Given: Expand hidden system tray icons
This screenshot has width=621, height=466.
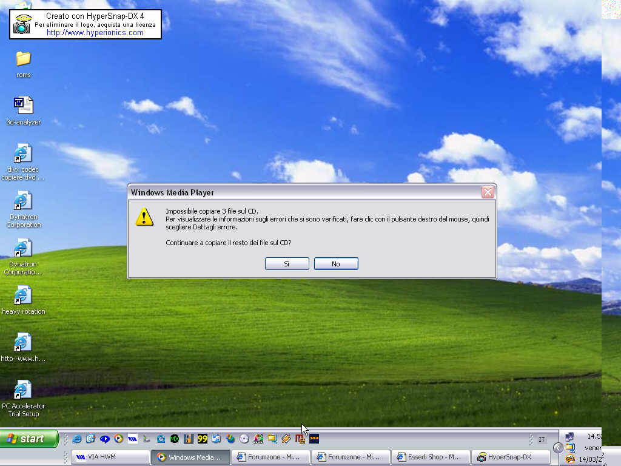Looking at the screenshot, I should point(558,448).
